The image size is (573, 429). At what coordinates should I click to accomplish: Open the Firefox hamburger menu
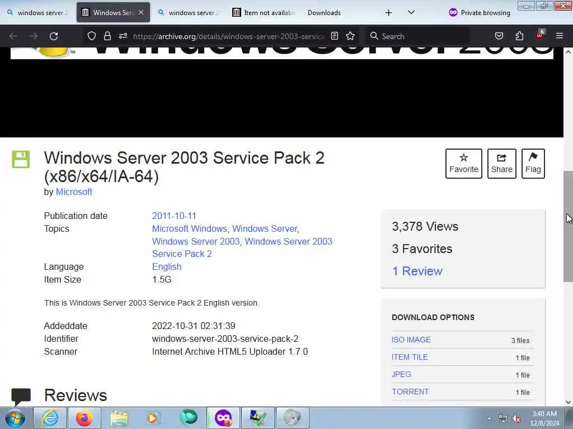[560, 36]
